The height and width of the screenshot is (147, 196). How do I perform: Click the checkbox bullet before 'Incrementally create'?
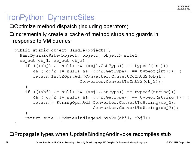pyautogui.click(x=12, y=34)
